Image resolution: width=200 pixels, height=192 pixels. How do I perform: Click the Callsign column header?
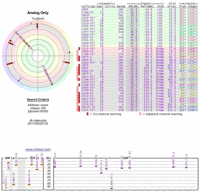88,6
